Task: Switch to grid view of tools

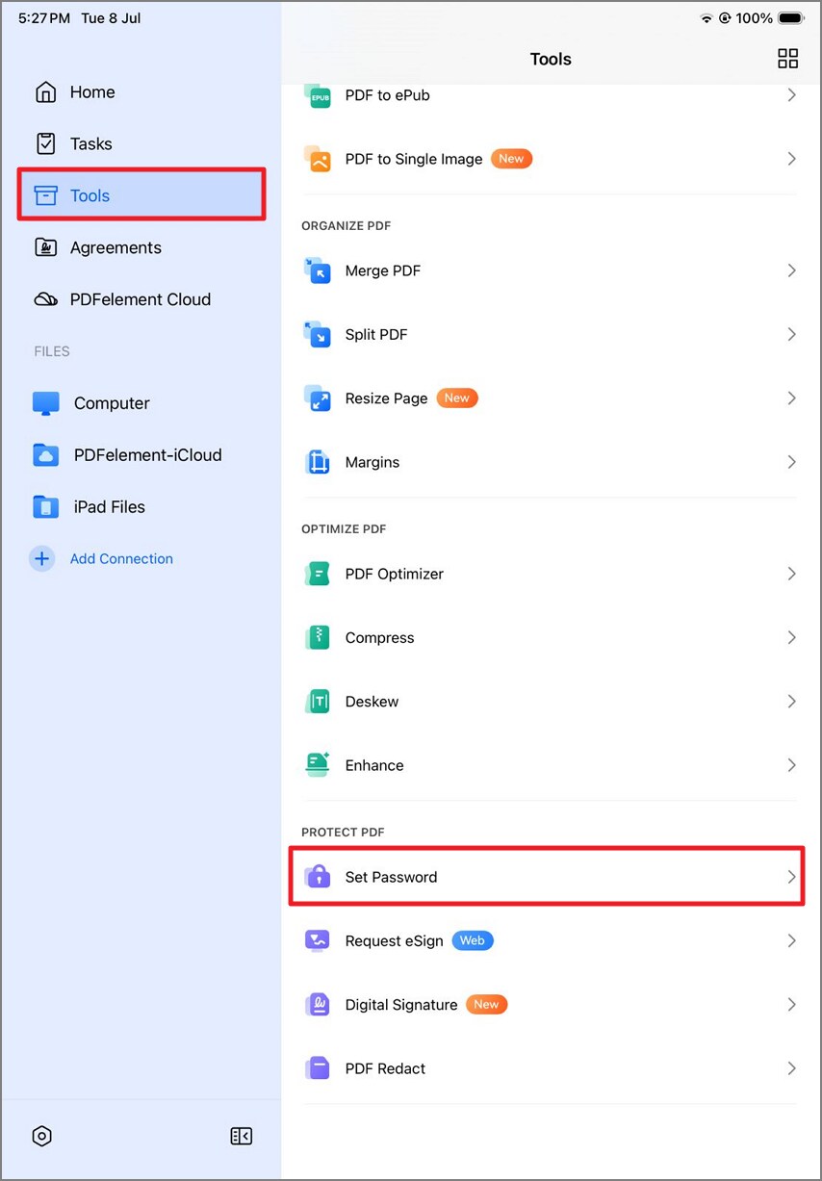Action: click(787, 59)
